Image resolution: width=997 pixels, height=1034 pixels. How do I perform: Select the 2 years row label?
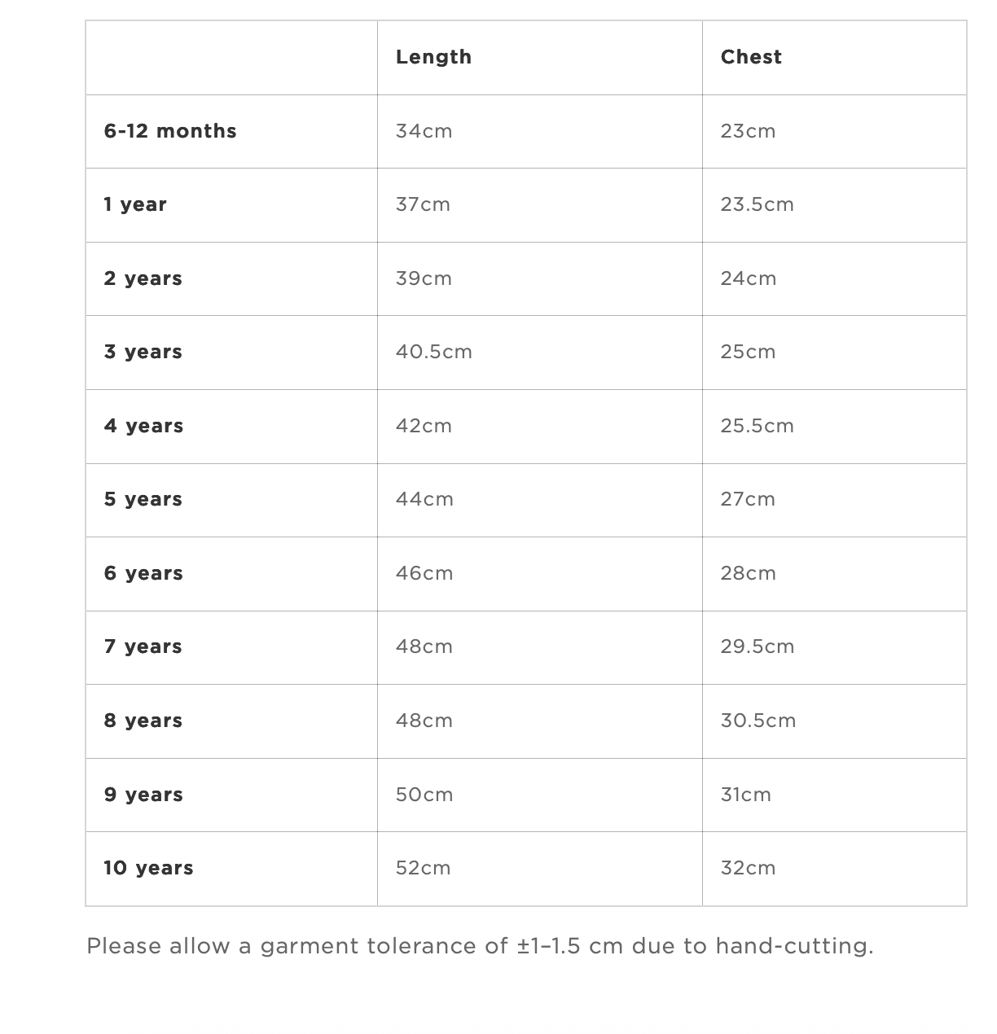point(143,278)
